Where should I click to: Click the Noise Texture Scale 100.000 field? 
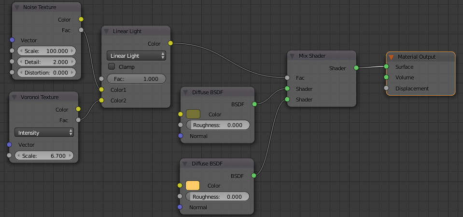coord(46,51)
